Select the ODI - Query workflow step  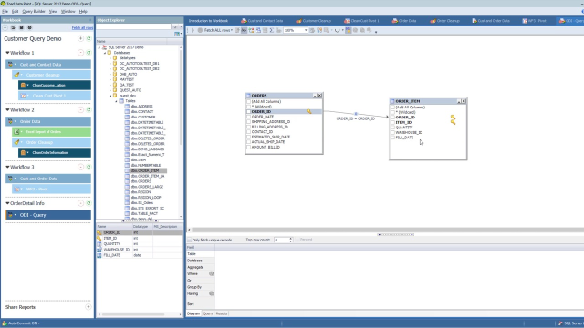coord(48,215)
